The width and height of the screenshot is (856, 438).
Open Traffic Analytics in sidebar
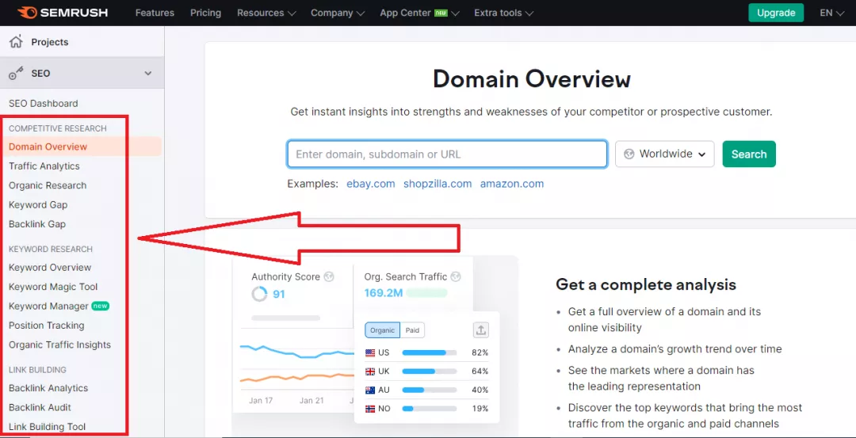44,166
